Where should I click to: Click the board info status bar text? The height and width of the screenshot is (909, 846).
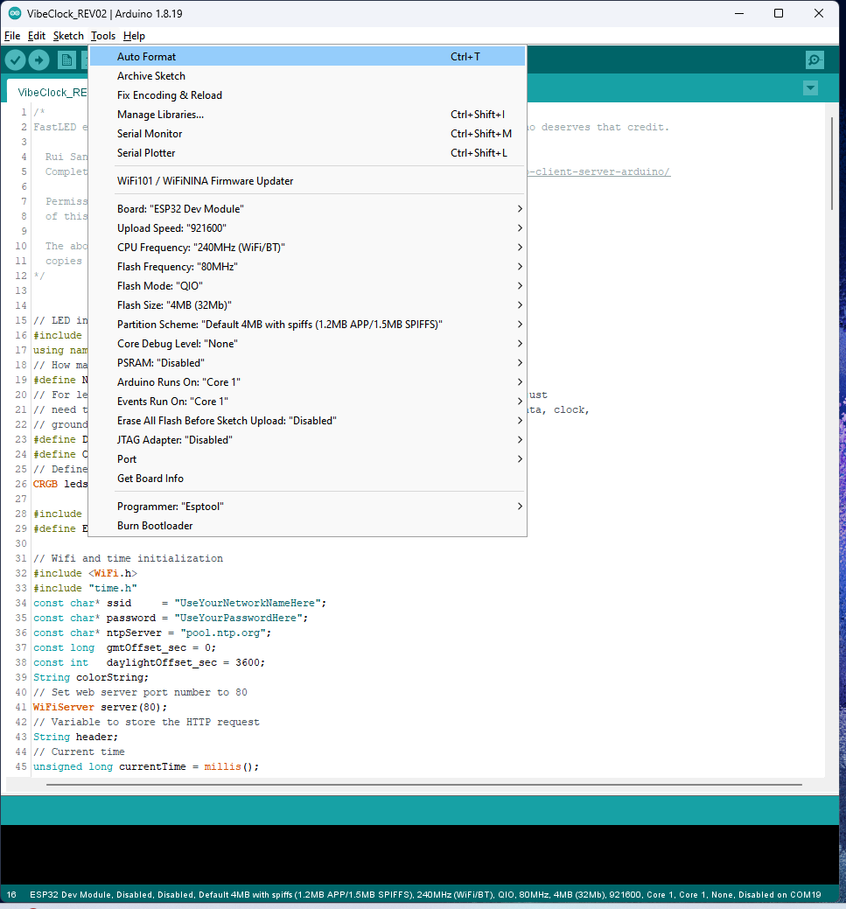click(425, 894)
